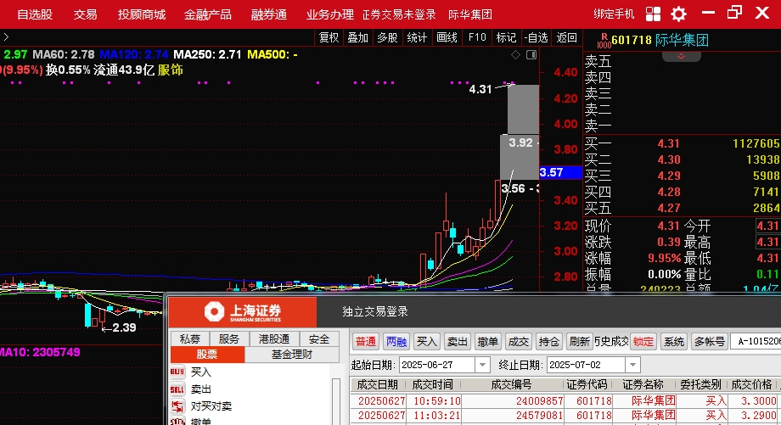Open the 融券通 menu
The width and height of the screenshot is (781, 425).
tap(269, 14)
